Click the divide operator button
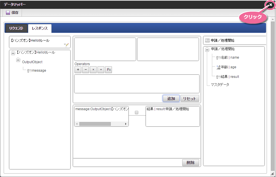The height and width of the screenshot is (177, 276). (x=101, y=70)
